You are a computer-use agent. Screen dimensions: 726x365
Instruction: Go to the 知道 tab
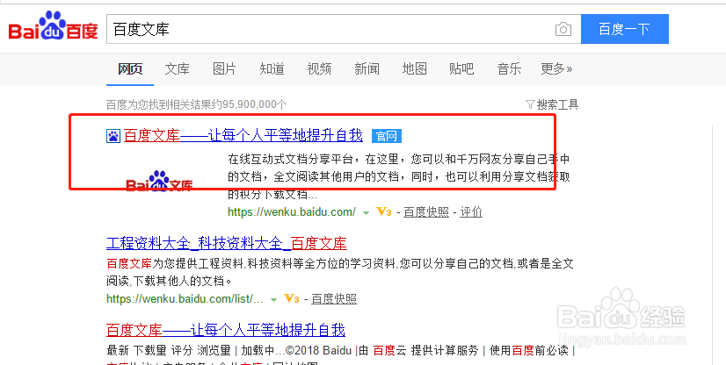pyautogui.click(x=272, y=69)
